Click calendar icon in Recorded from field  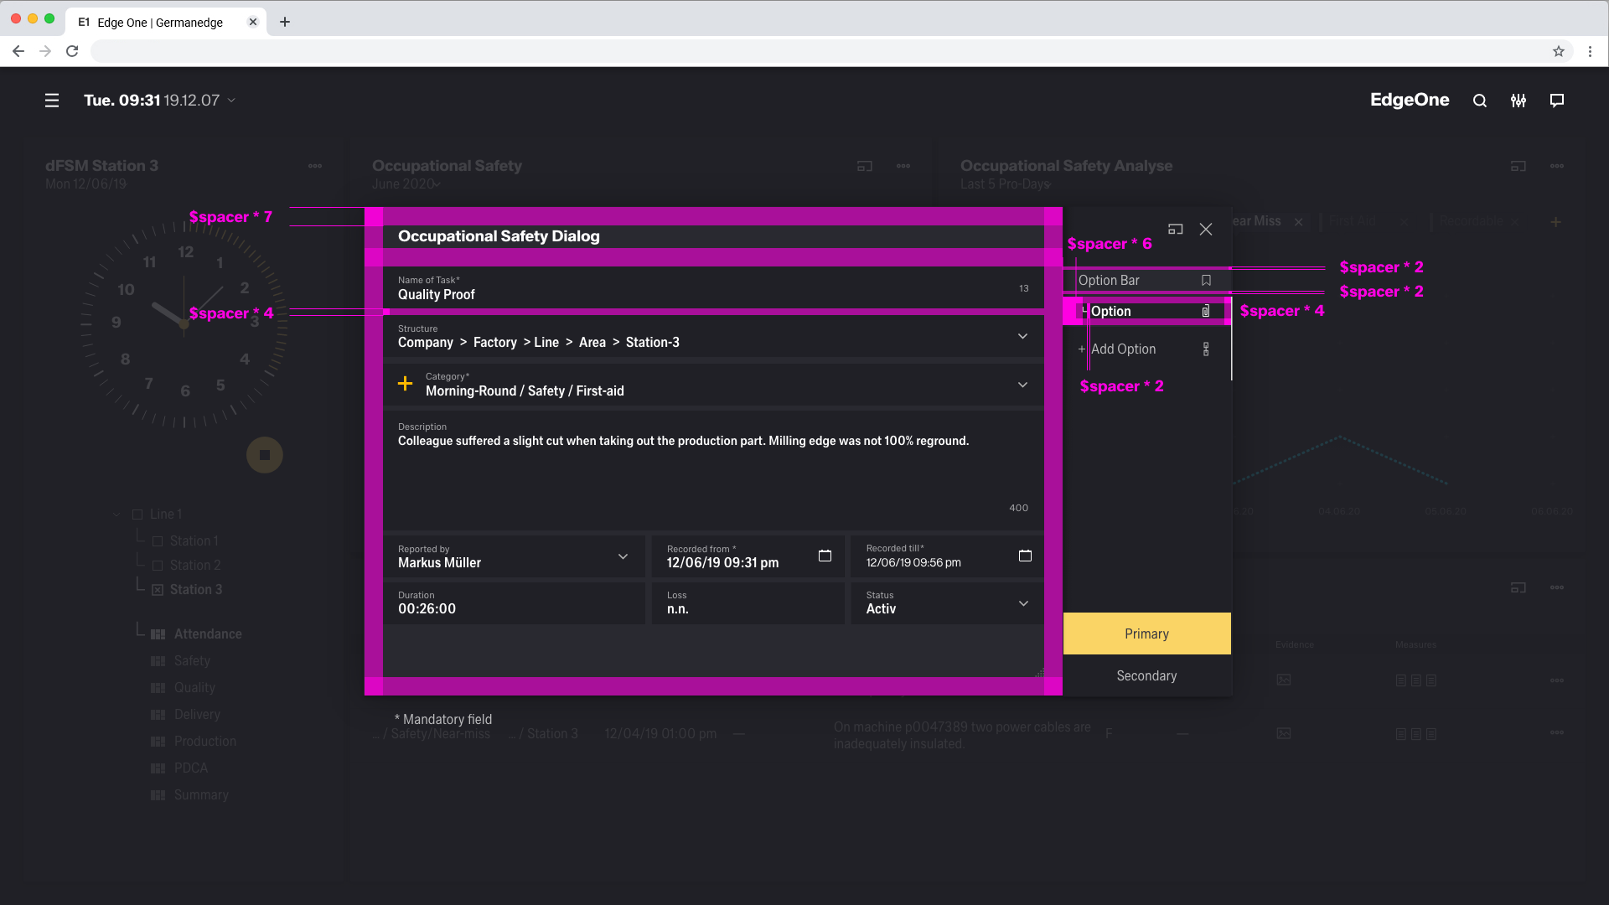(x=825, y=556)
